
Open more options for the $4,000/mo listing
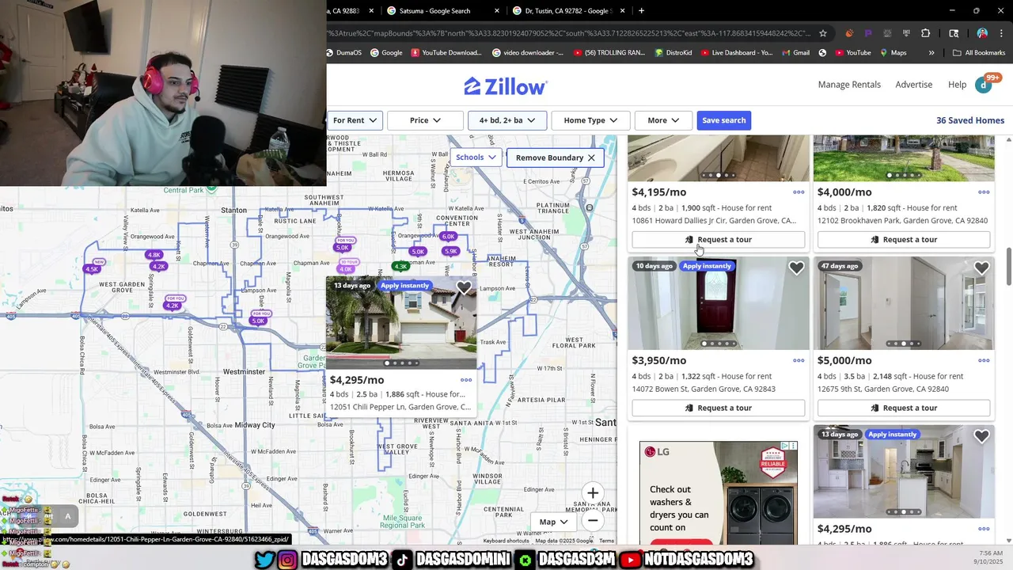click(x=984, y=192)
